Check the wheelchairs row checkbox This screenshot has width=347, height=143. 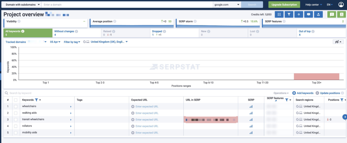pos(16,106)
